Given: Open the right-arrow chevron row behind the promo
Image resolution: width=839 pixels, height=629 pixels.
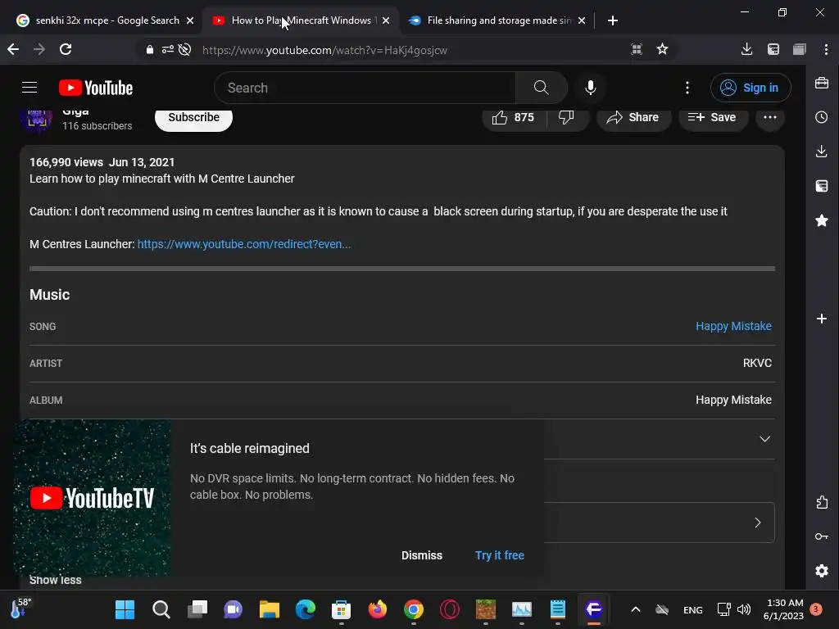Looking at the screenshot, I should tap(757, 523).
